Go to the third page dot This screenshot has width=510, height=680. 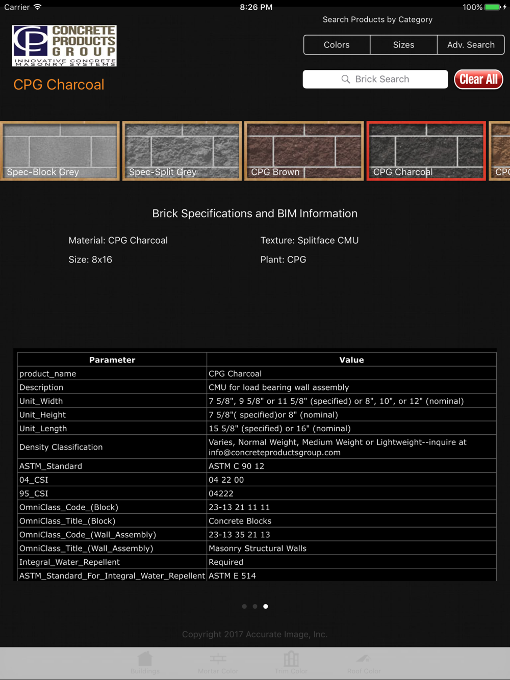click(266, 607)
